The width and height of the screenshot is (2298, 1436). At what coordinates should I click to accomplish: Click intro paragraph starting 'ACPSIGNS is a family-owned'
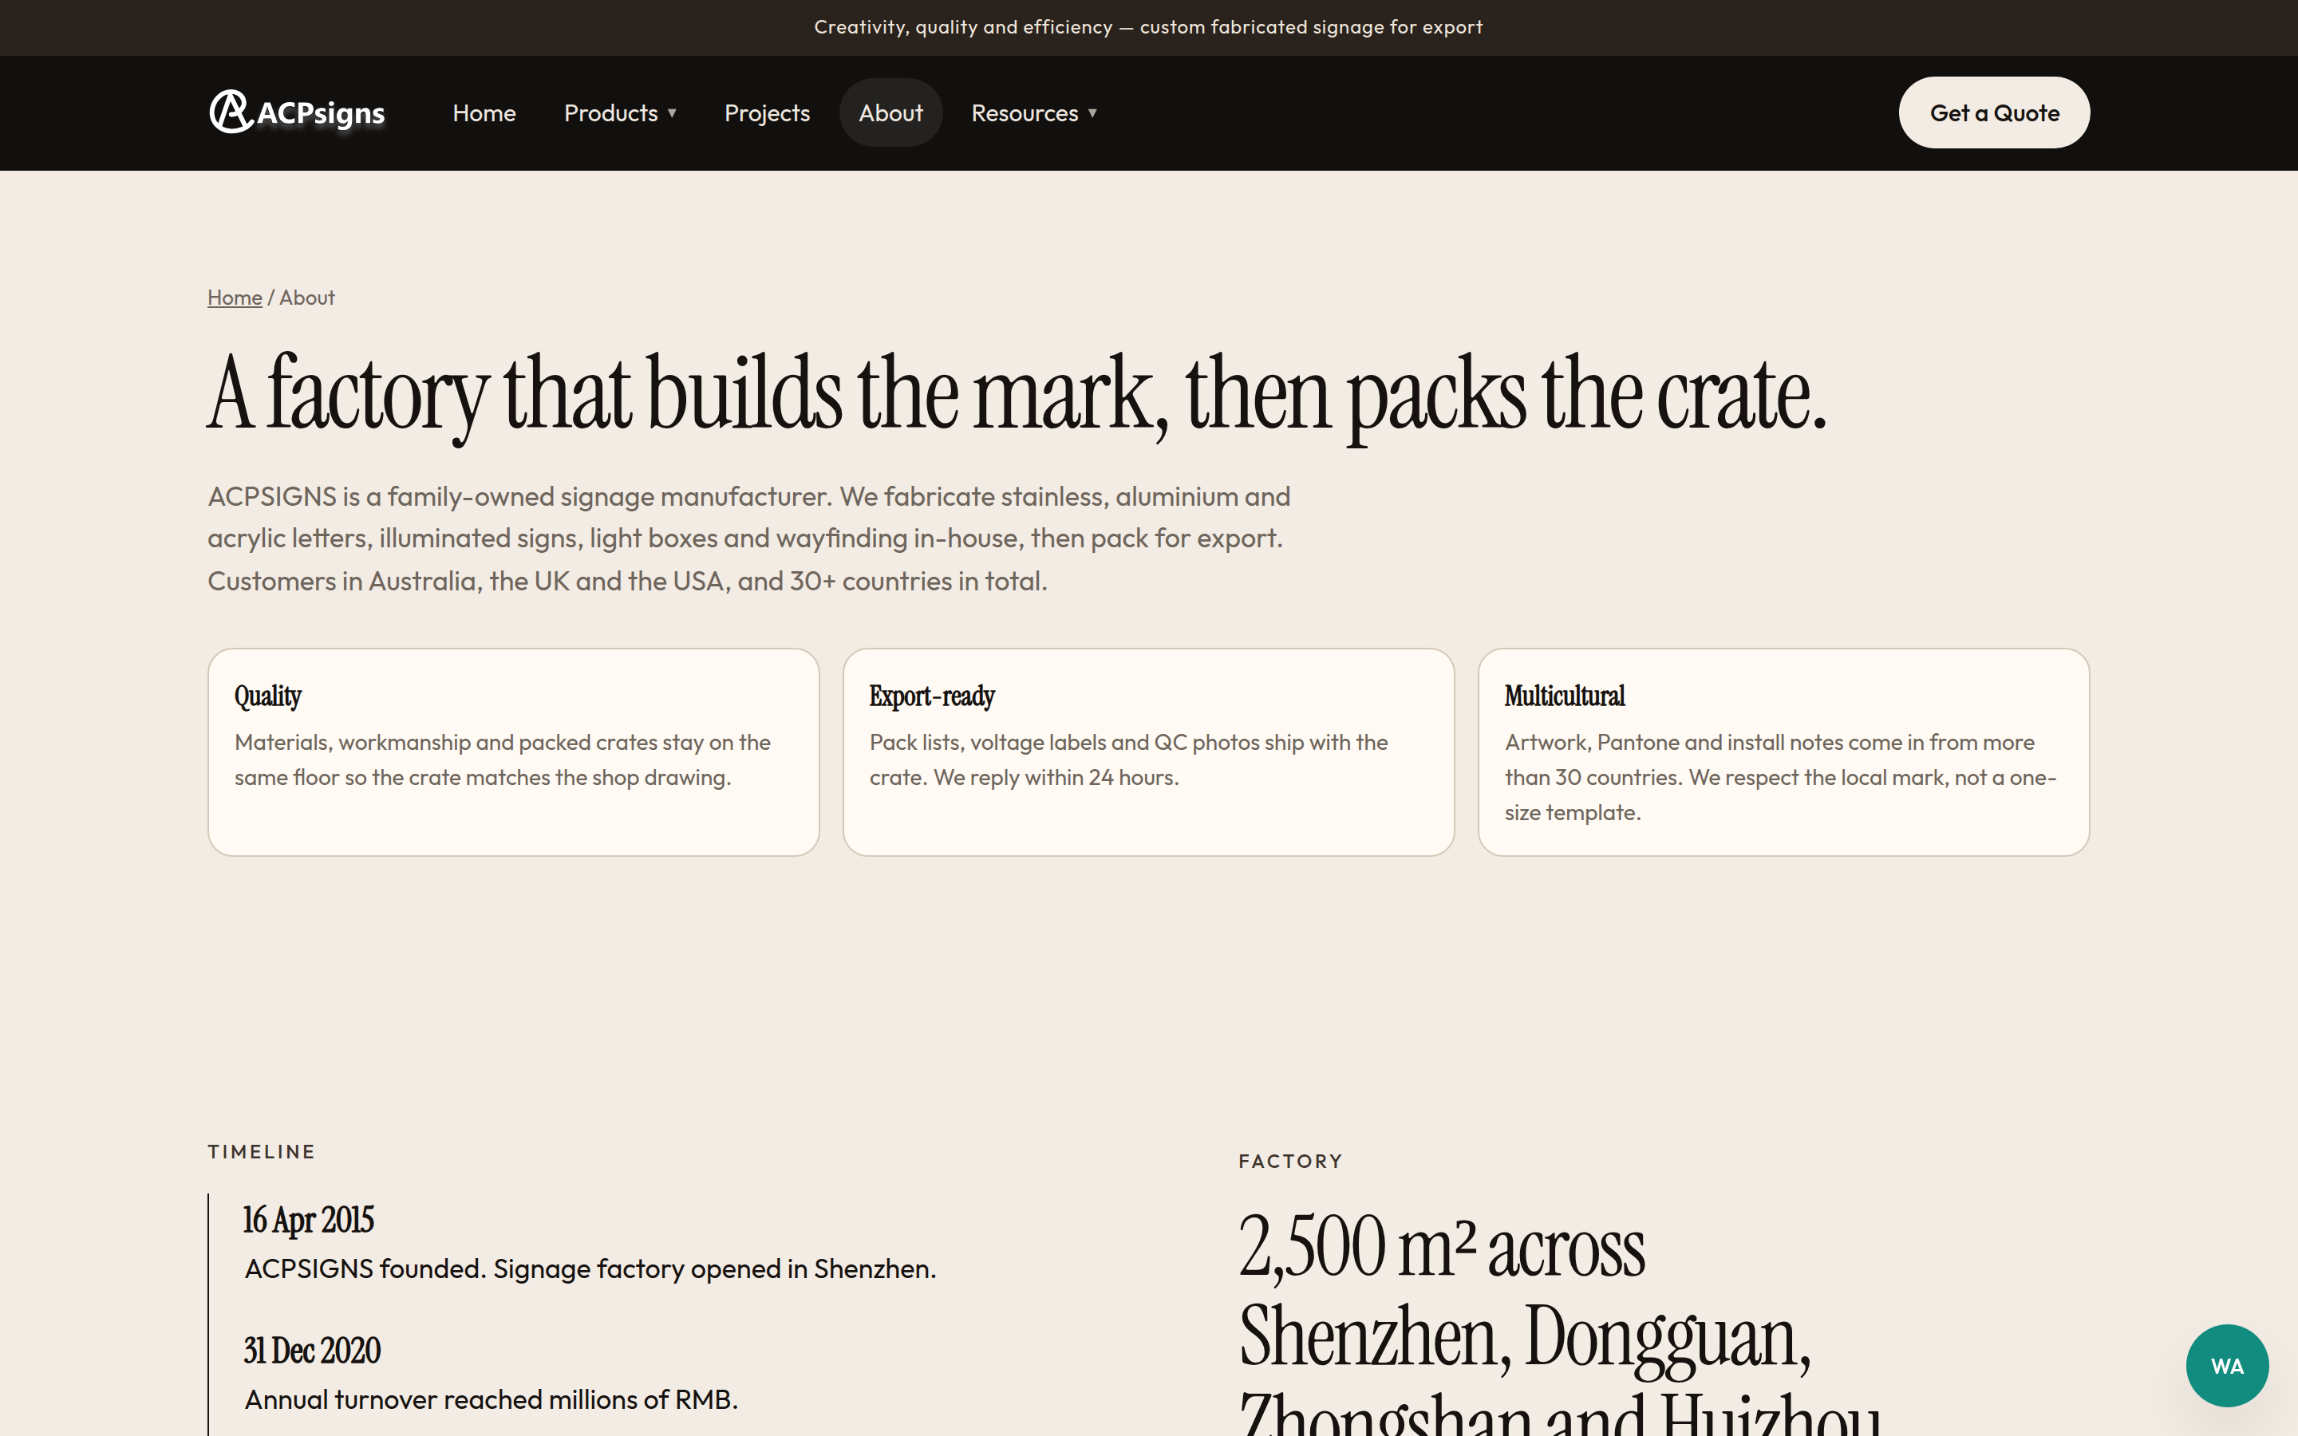coord(749,538)
